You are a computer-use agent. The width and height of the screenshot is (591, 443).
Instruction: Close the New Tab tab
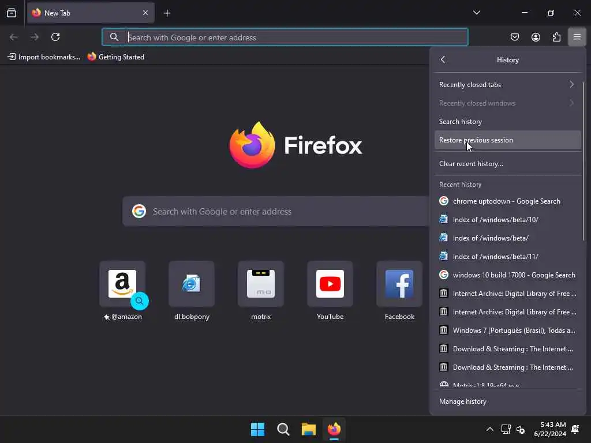click(x=145, y=13)
